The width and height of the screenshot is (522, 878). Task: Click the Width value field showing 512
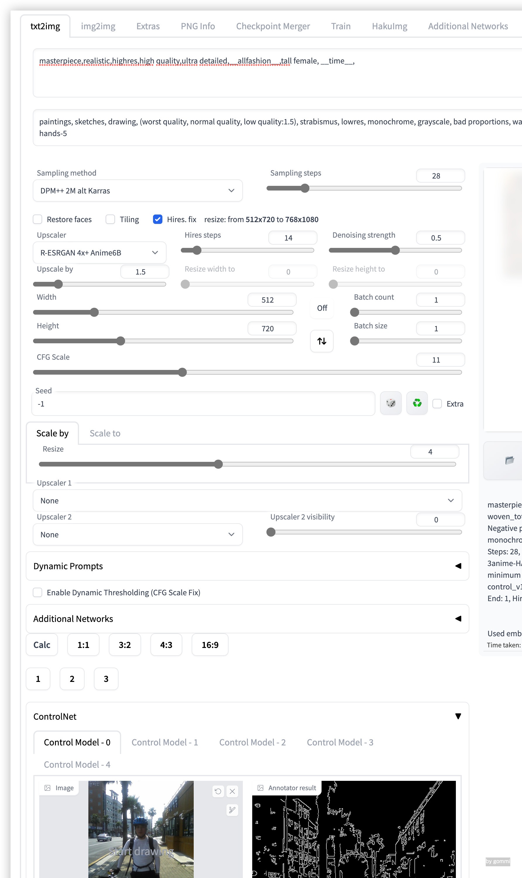tap(272, 300)
